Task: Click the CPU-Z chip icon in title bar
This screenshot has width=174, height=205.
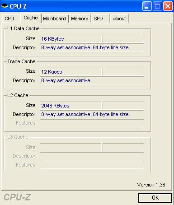Action: pos(4,6)
